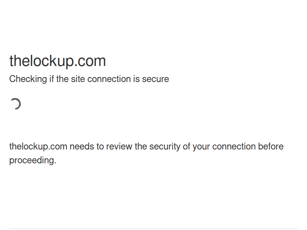Image resolution: width=307 pixels, height=230 pixels.
Task: Click the loading spinner icon
Action: [x=15, y=104]
